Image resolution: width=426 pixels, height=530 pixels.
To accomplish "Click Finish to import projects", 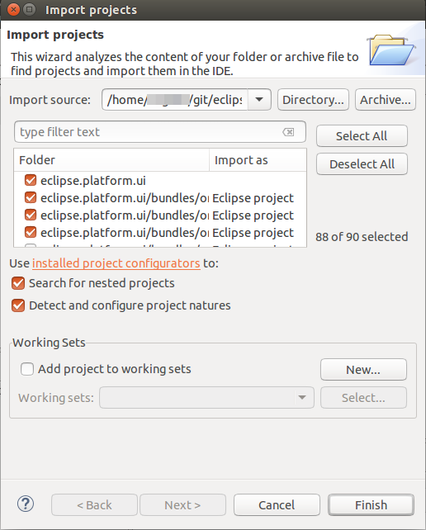I will pyautogui.click(x=371, y=505).
